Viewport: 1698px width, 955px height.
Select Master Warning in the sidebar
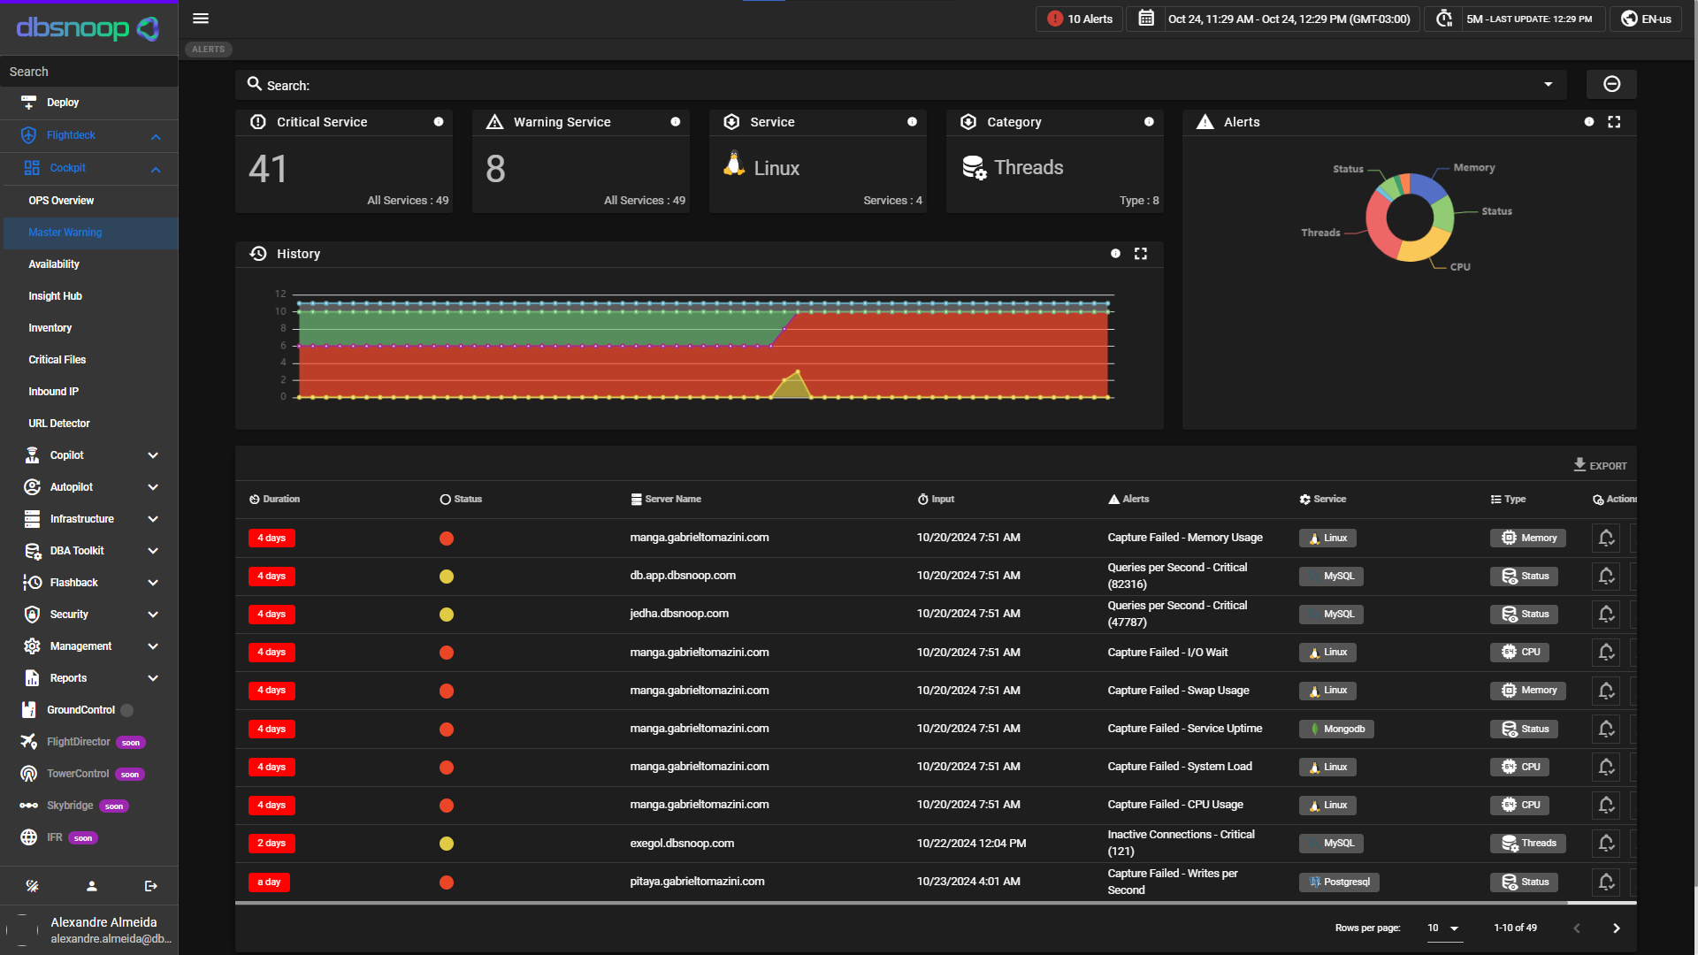tap(65, 233)
